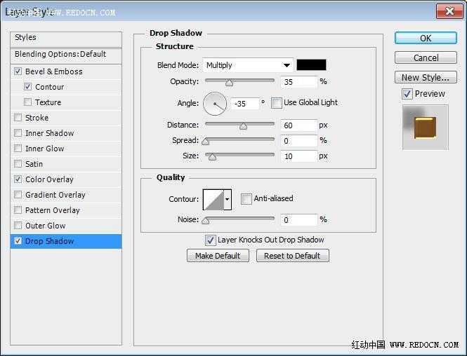Click the Opacity value field
467x356 pixels.
click(299, 82)
